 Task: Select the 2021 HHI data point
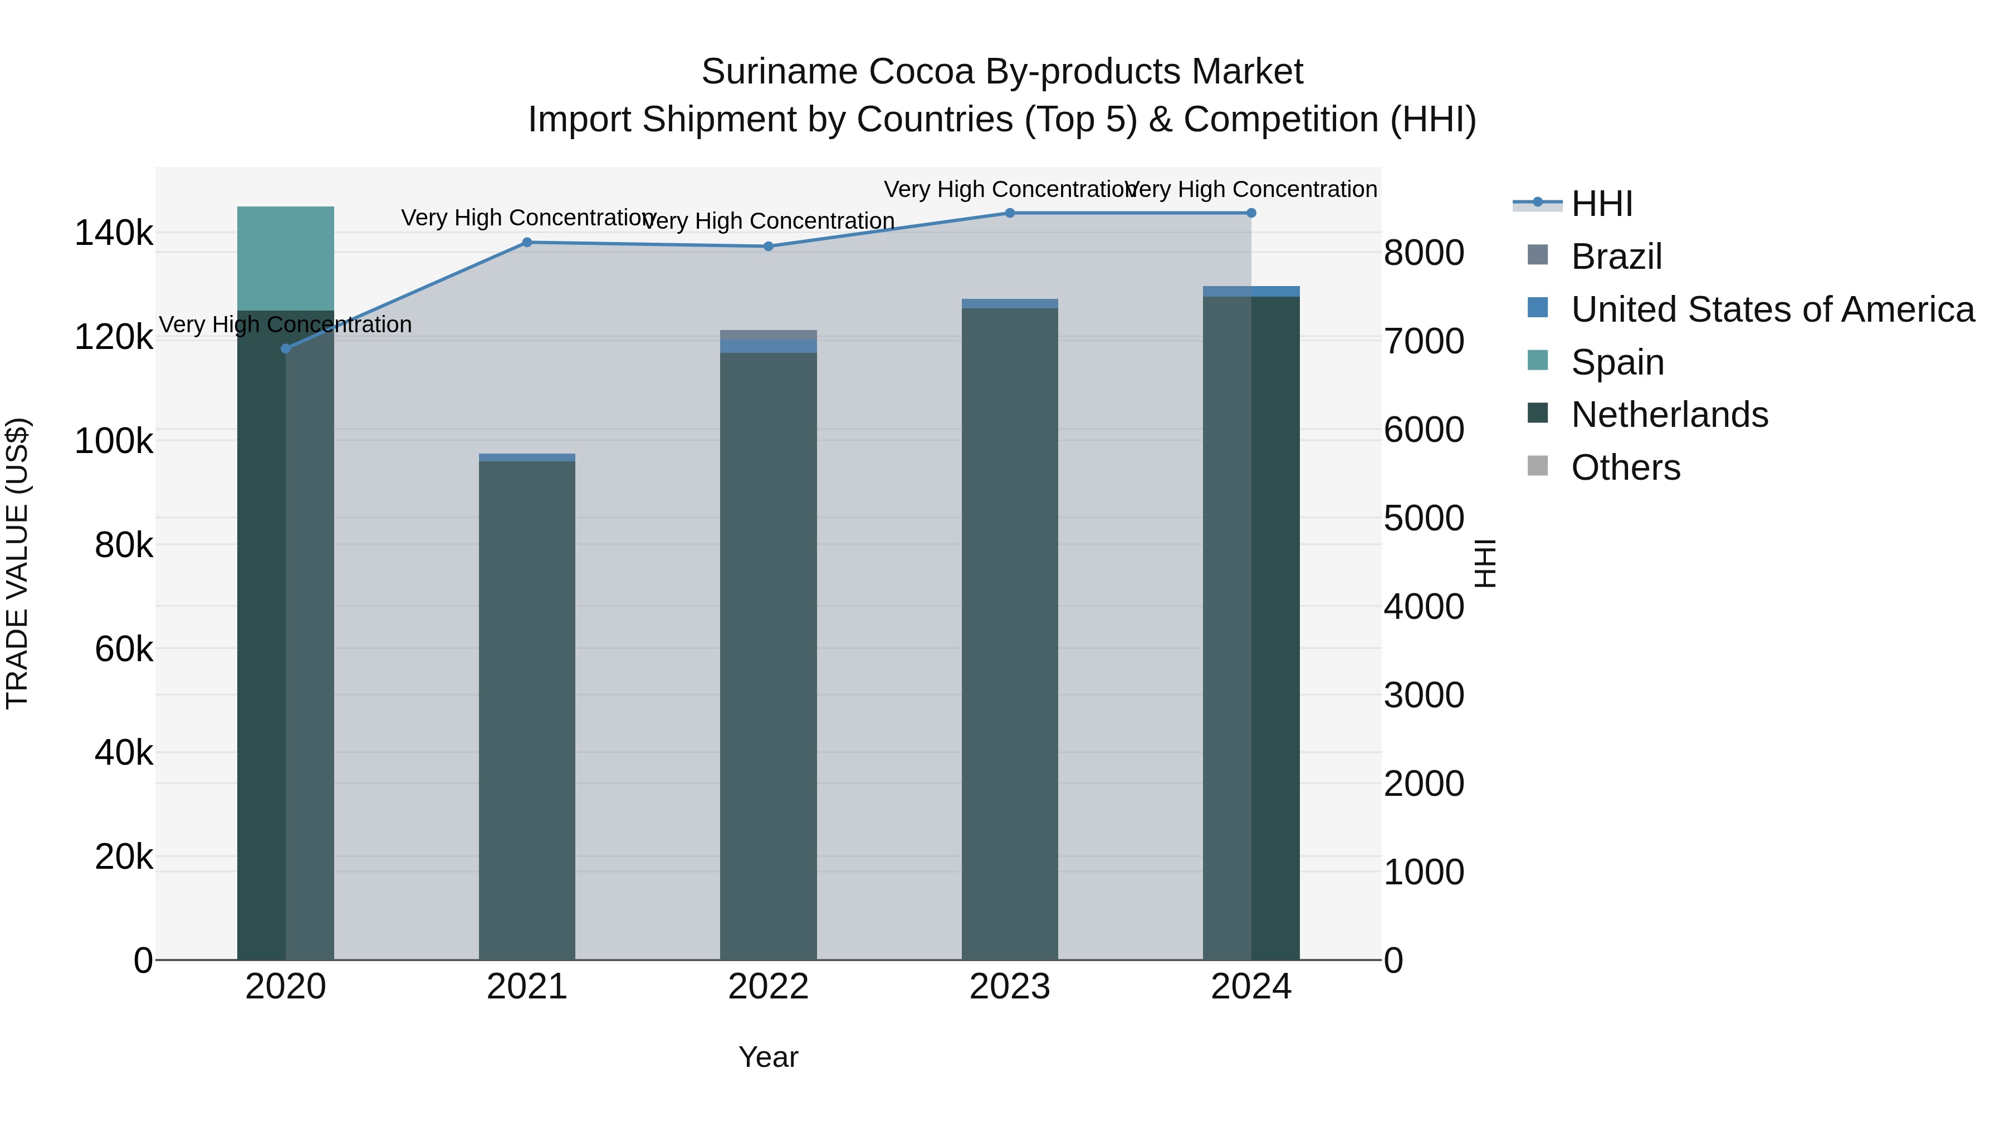pyautogui.click(x=527, y=243)
